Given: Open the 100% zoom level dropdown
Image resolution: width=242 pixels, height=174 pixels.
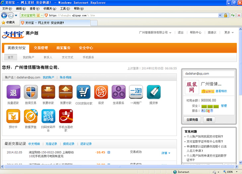Looking at the screenshot, I should click(237, 172).
